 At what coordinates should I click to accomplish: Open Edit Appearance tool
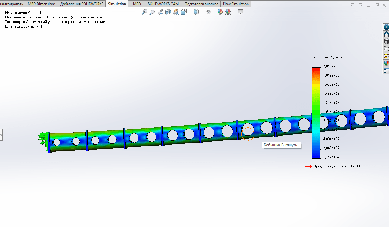point(220,12)
